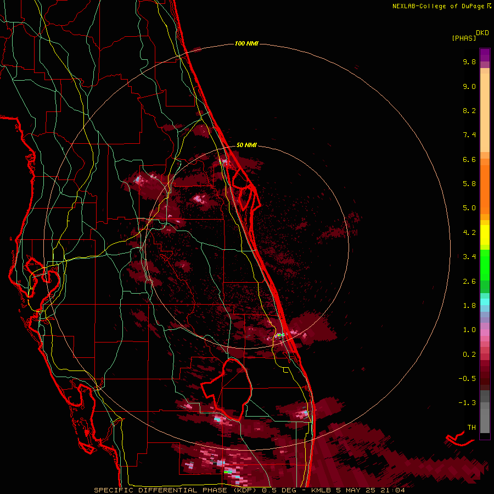The width and height of the screenshot is (494, 494).
Task: Click the 9.0 value on color scale
Action: point(469,86)
